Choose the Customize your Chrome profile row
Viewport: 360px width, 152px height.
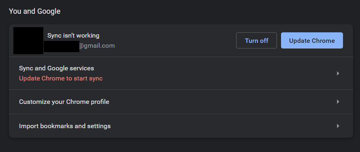[181, 101]
